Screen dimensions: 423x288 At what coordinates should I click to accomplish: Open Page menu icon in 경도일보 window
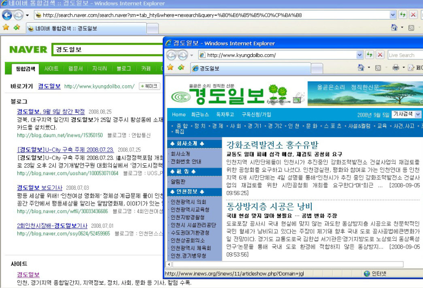click(x=411, y=67)
